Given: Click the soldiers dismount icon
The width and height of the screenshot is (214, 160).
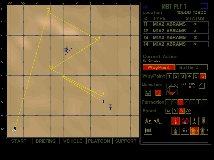Looking at the screenshot, I should (148, 121).
